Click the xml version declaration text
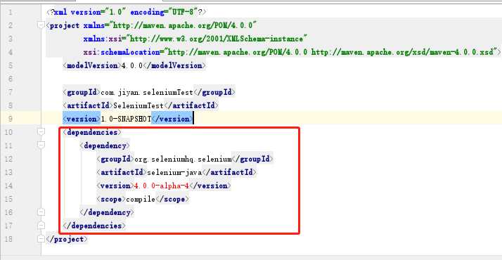The image size is (502, 260). [x=127, y=12]
